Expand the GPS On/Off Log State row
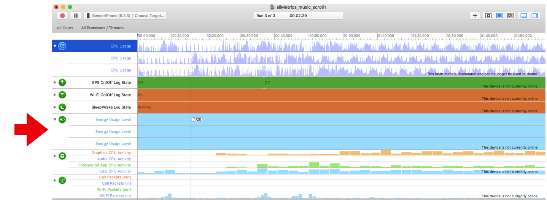This screenshot has height=200, width=547. (55, 83)
